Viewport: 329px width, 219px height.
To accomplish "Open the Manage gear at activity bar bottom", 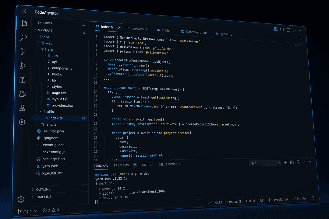I will pyautogui.click(x=21, y=199).
